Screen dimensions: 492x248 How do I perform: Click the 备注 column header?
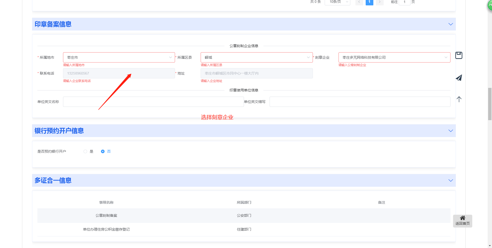(x=382, y=202)
